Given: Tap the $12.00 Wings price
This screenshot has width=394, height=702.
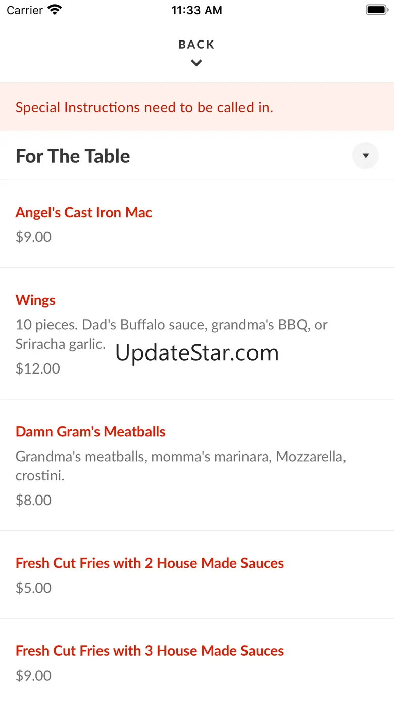Looking at the screenshot, I should tap(38, 368).
